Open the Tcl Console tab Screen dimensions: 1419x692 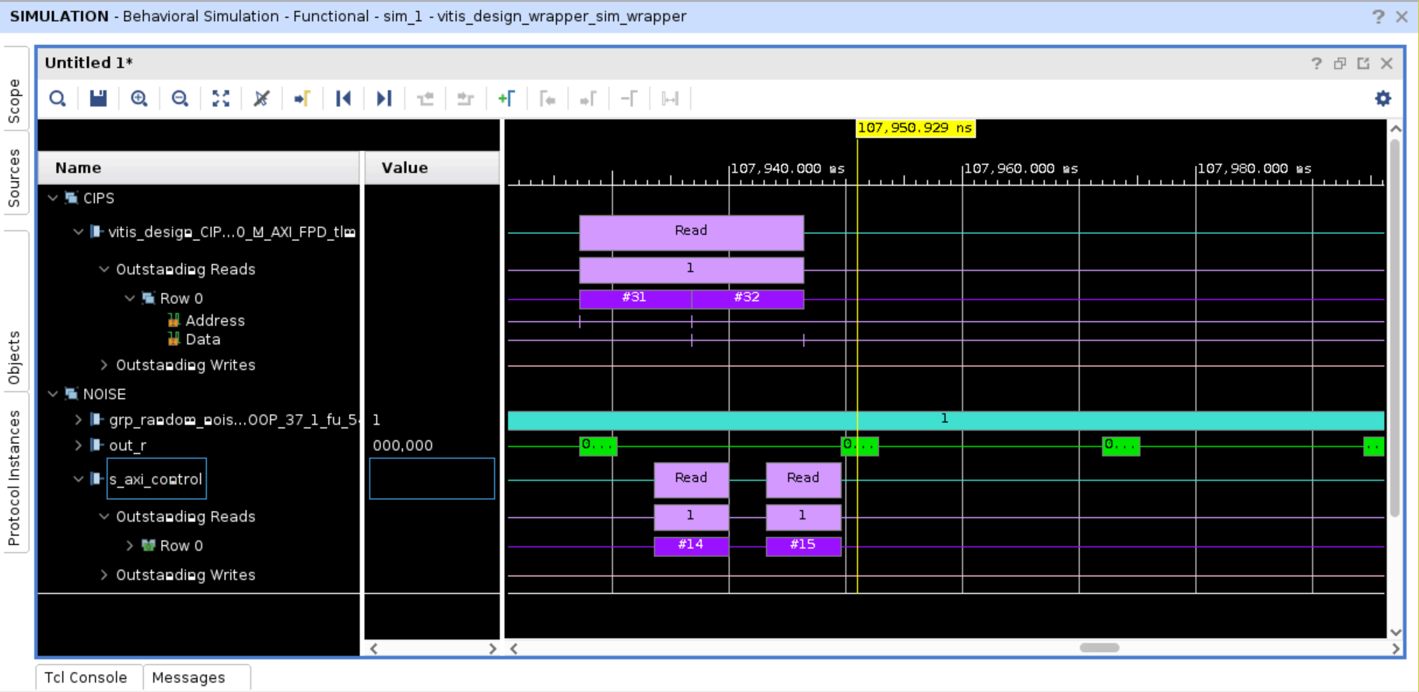point(86,677)
